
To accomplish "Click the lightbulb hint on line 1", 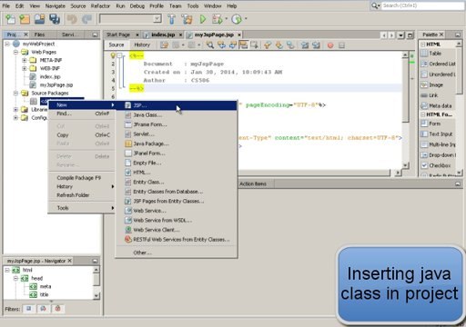I will (x=113, y=55).
